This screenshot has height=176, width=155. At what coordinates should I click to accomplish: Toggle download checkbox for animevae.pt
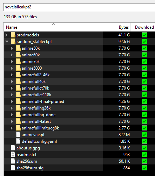tap(144, 135)
